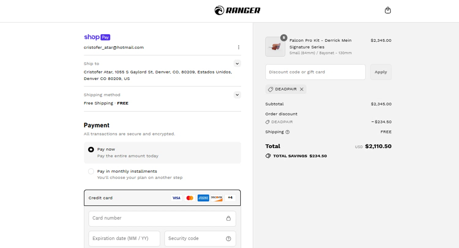This screenshot has width=459, height=248.
Task: Click the Credit card payment header
Action: coord(162,198)
